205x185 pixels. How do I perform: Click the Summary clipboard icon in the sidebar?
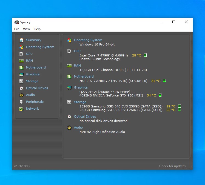[x=21, y=40]
